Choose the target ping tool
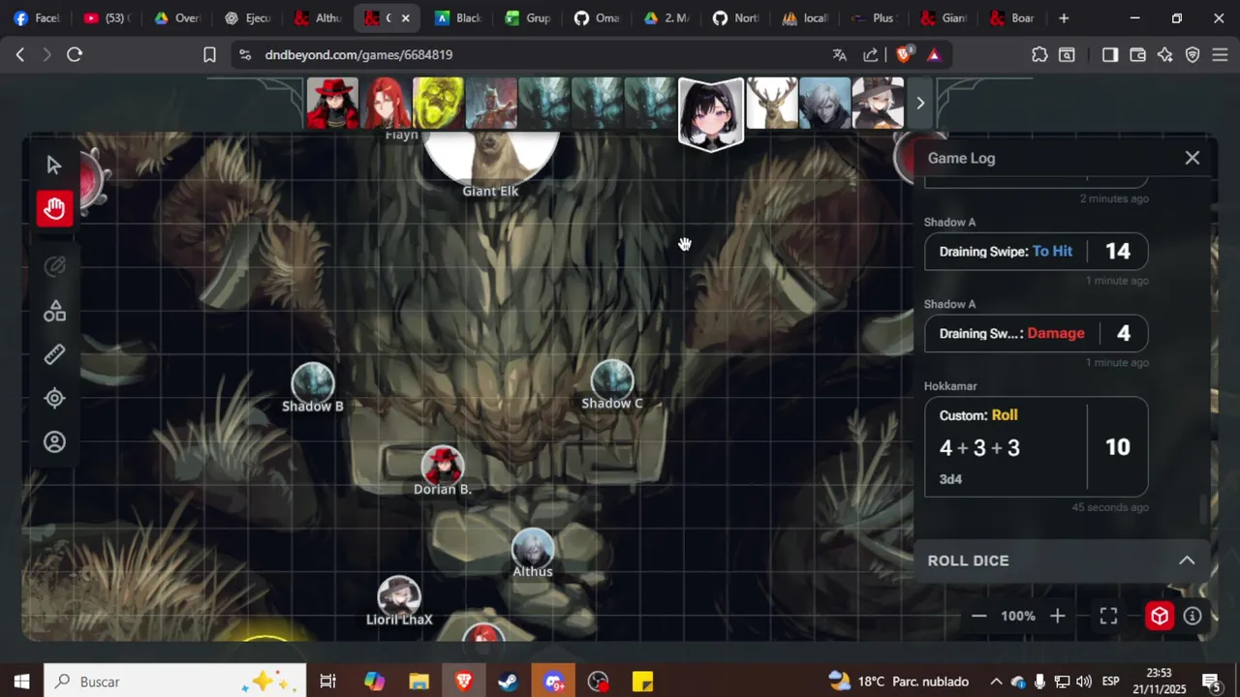Screen dimensions: 1240x697 tap(54, 398)
